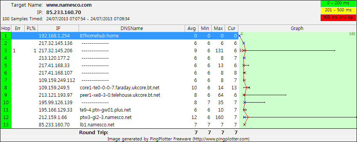Click IP address 213.121.193.97
The height and width of the screenshot is (142, 357).
coord(56,95)
